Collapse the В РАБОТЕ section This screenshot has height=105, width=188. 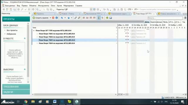click(25, 38)
